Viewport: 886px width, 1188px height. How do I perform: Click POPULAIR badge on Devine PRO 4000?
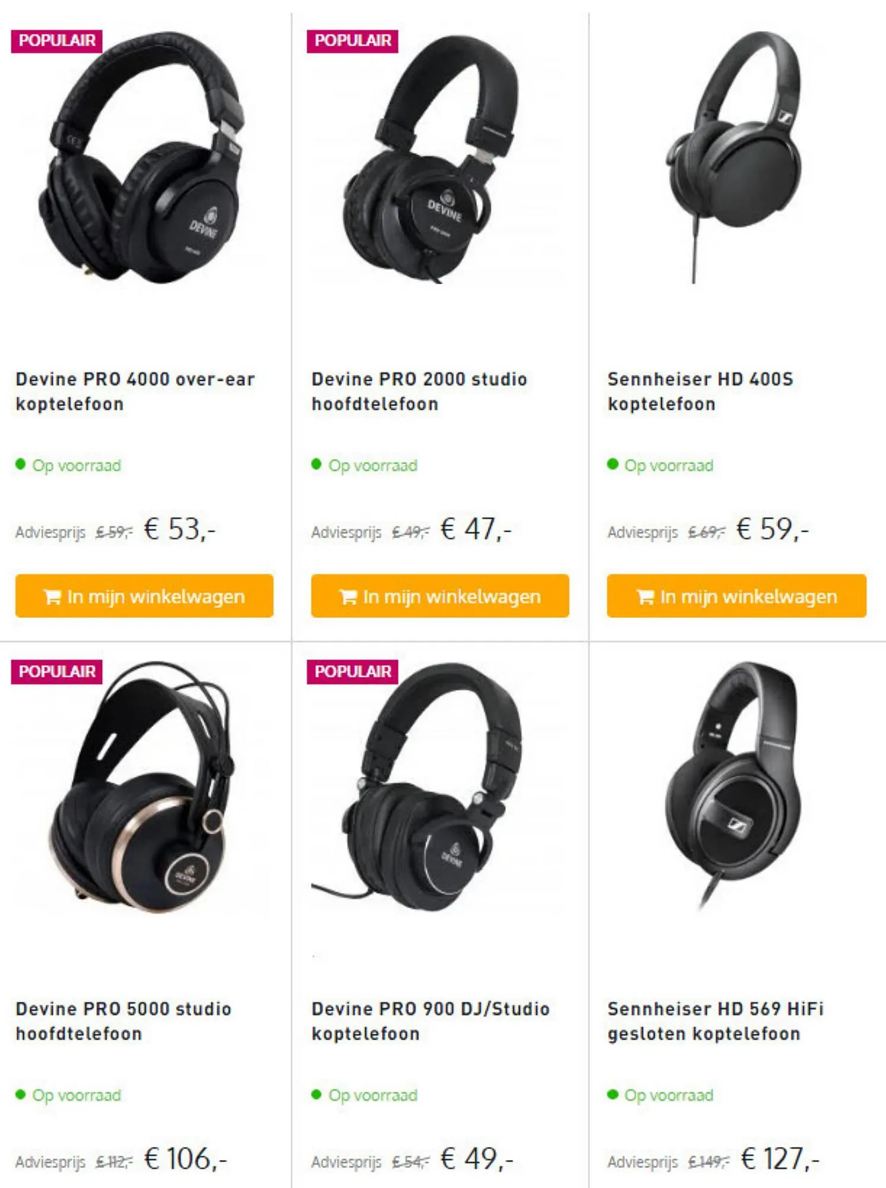click(x=57, y=41)
